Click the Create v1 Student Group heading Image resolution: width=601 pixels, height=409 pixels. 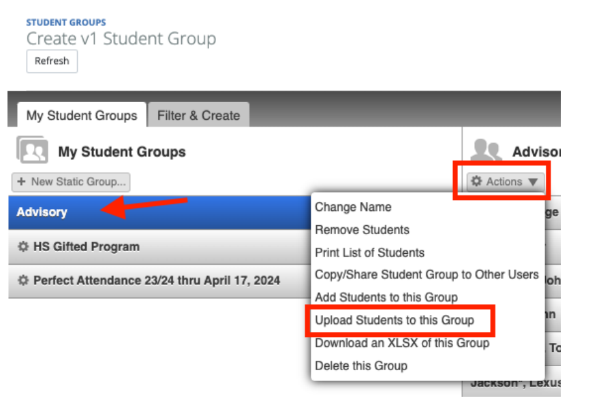121,39
